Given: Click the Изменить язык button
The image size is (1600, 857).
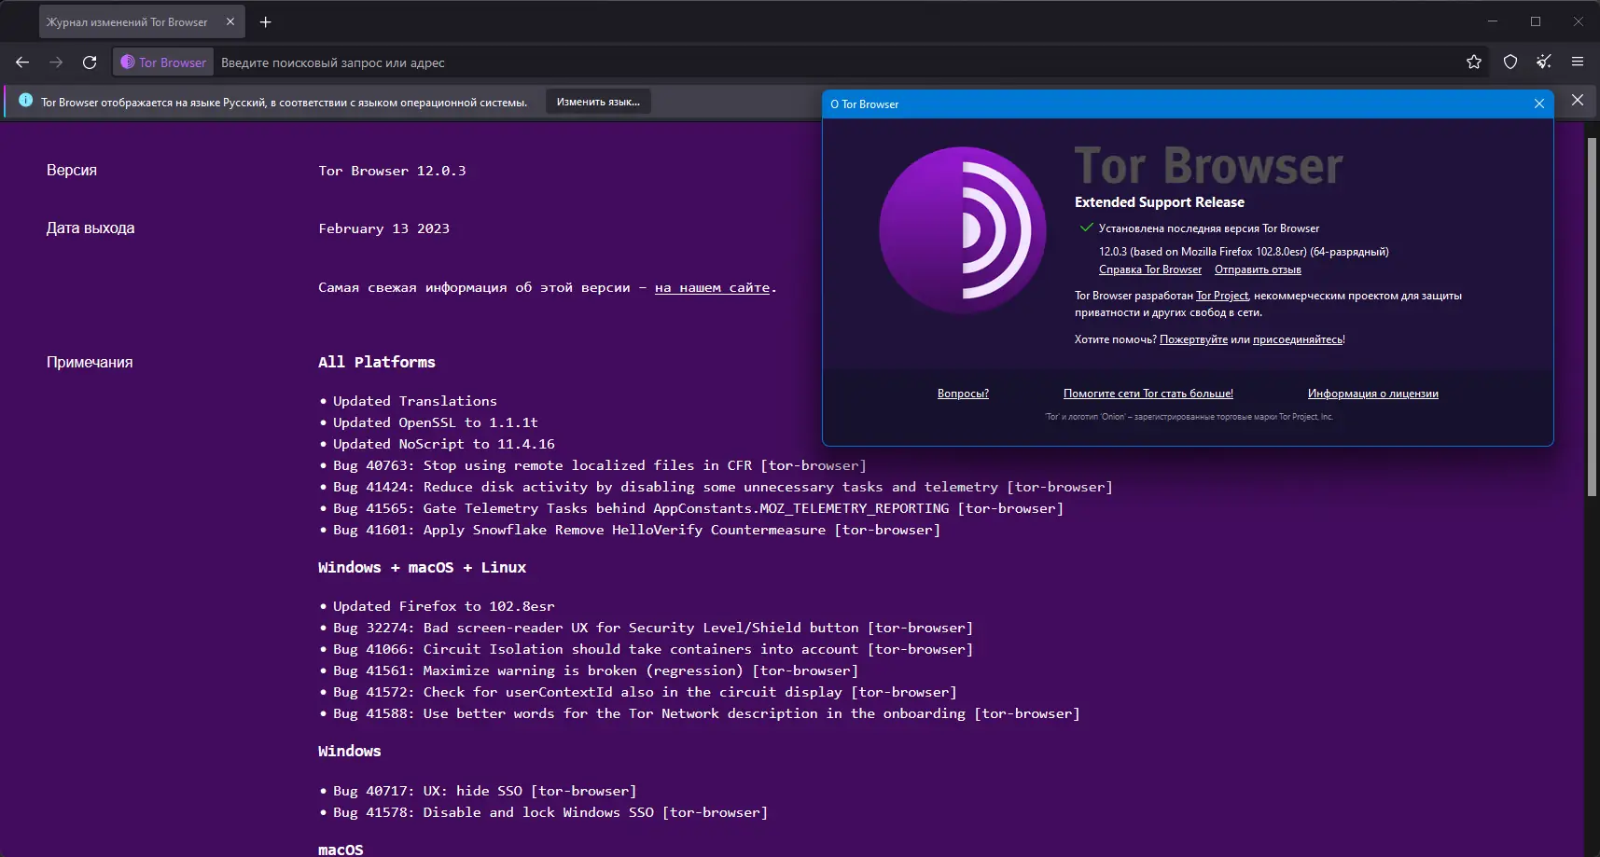Looking at the screenshot, I should click(598, 102).
